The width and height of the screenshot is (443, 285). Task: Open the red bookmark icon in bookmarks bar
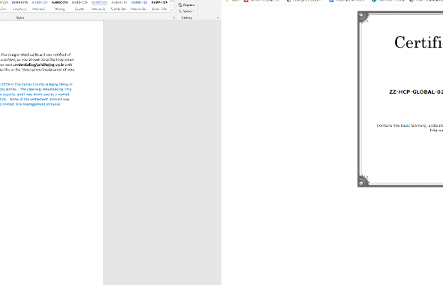coord(246,1)
